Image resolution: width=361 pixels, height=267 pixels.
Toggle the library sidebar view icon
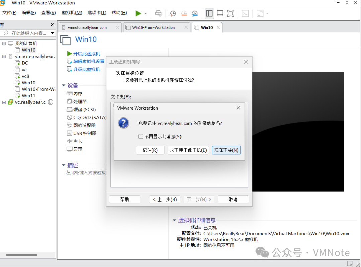point(209,13)
